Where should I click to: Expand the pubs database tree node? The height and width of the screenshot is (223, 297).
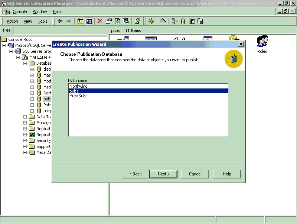point(32,99)
